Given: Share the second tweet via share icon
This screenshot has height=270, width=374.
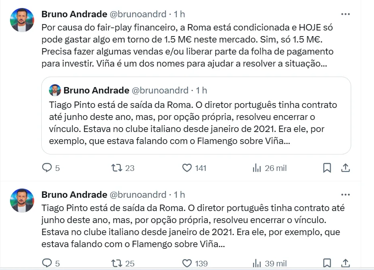Looking at the screenshot, I should click(x=346, y=263).
